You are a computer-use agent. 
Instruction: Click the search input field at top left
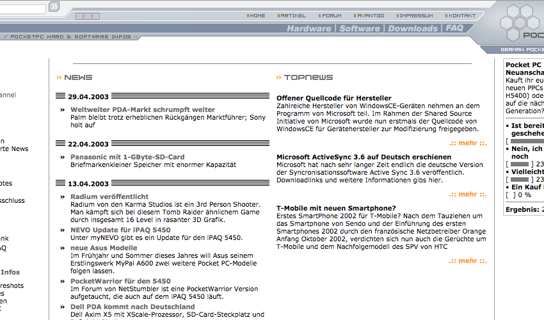point(22,9)
